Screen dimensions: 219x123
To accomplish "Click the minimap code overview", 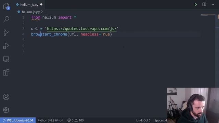I will pyautogui.click(x=208, y=15).
